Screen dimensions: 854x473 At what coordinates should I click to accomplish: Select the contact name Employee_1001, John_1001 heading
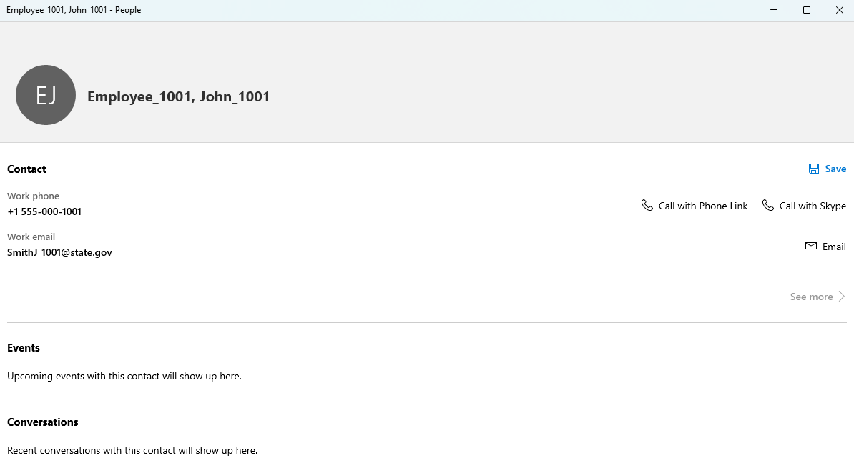point(179,96)
